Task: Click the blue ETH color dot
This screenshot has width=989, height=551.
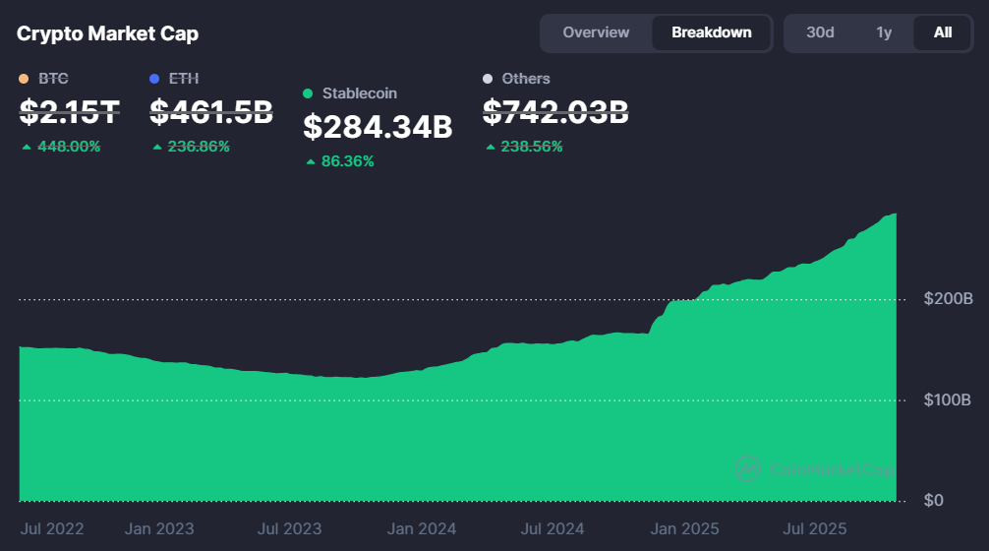Action: tap(154, 79)
